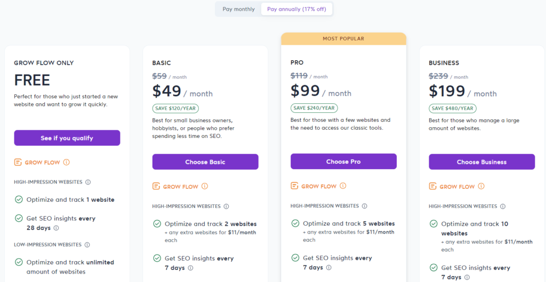Click info icon after Free plan 28 days
Image resolution: width=546 pixels, height=282 pixels.
tap(56, 228)
